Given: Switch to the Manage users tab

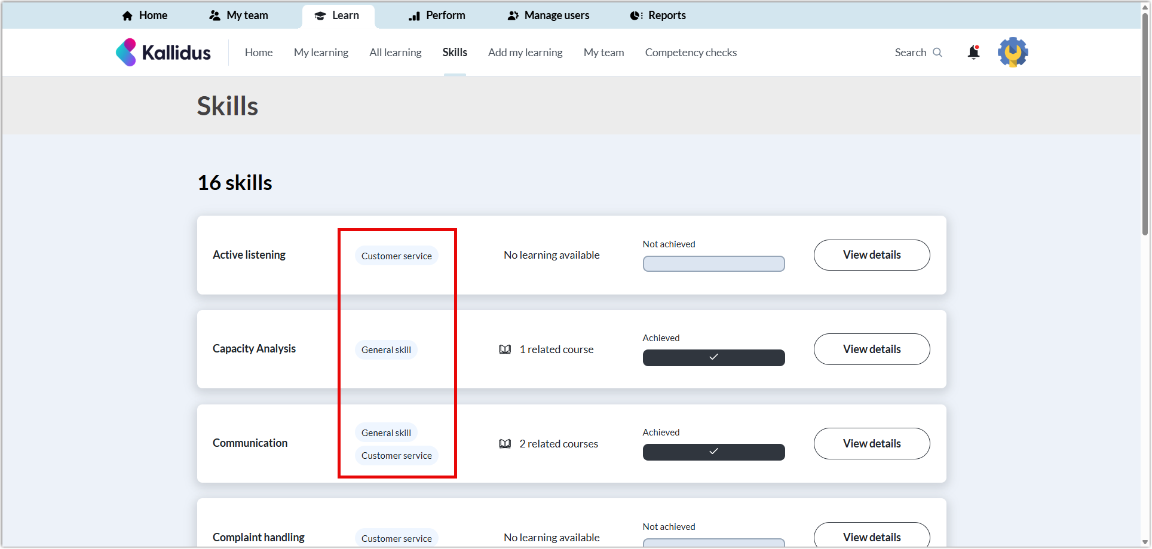Looking at the screenshot, I should [x=548, y=16].
